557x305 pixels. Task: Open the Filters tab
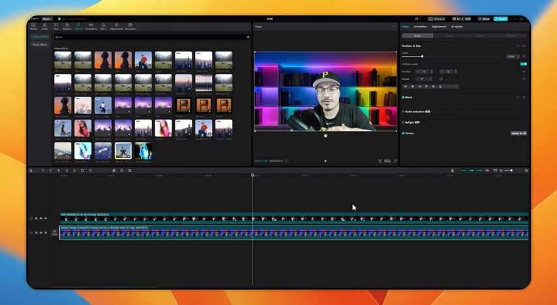(103, 27)
